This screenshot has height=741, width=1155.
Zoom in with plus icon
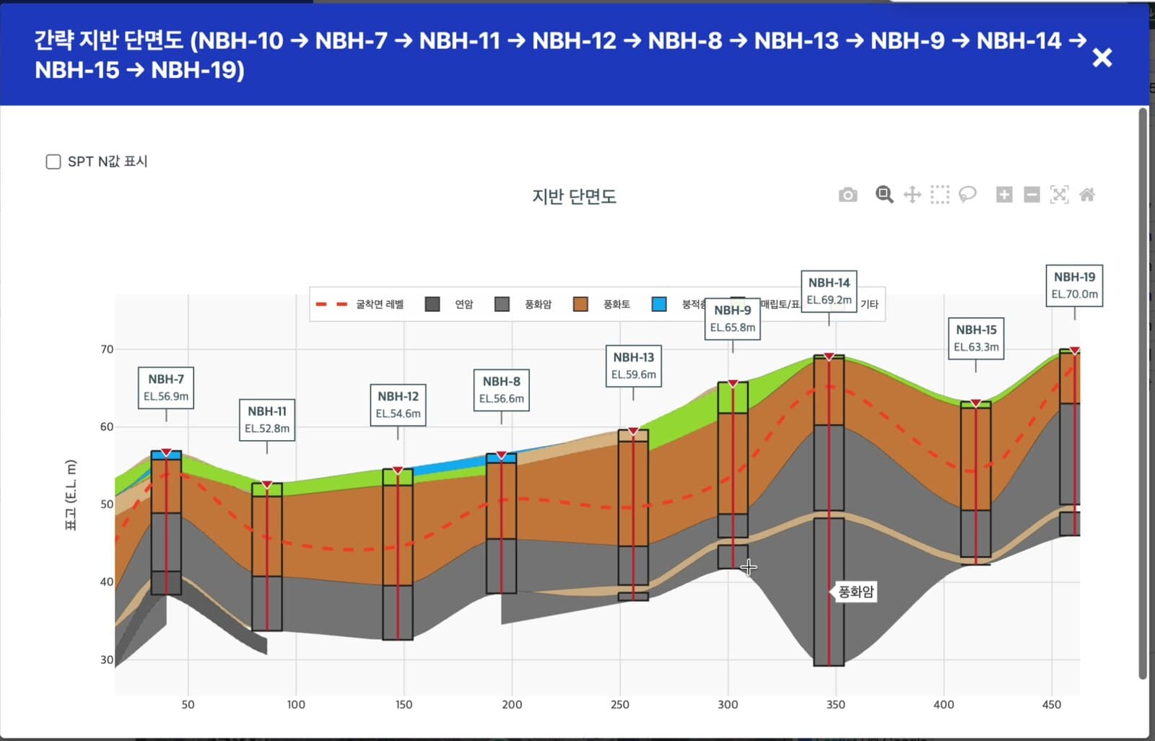[x=1004, y=195]
